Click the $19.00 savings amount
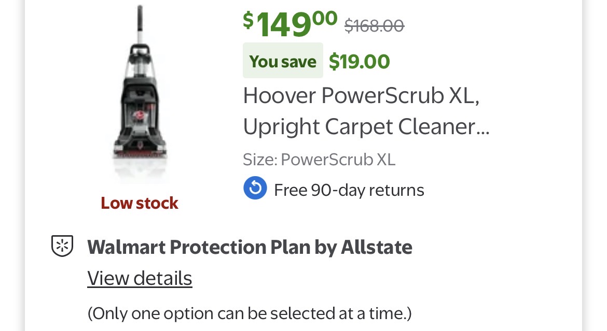Viewport: 607px width, 331px height. [x=359, y=62]
